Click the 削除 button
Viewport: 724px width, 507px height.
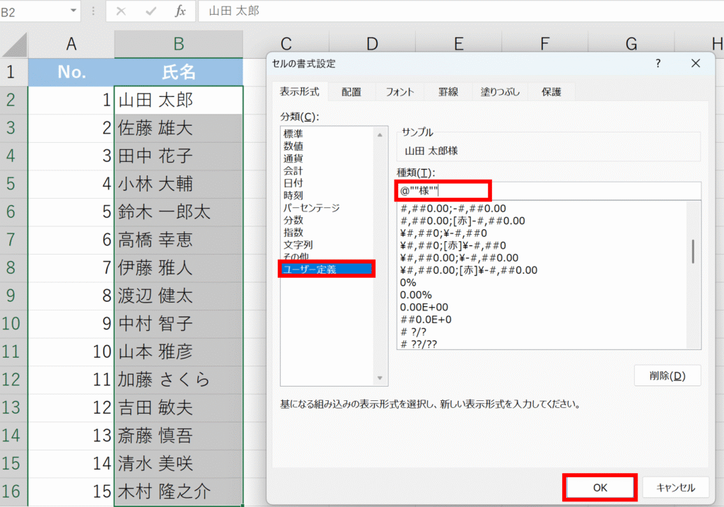point(667,375)
